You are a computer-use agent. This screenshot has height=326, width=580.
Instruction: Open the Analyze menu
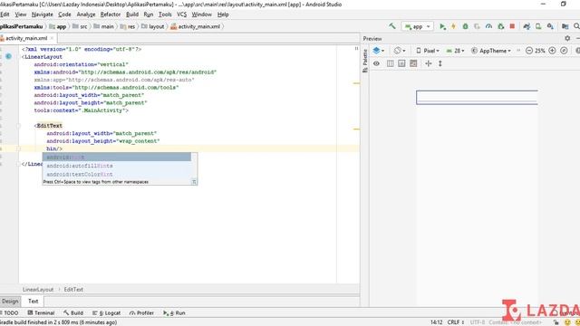[x=86, y=14]
